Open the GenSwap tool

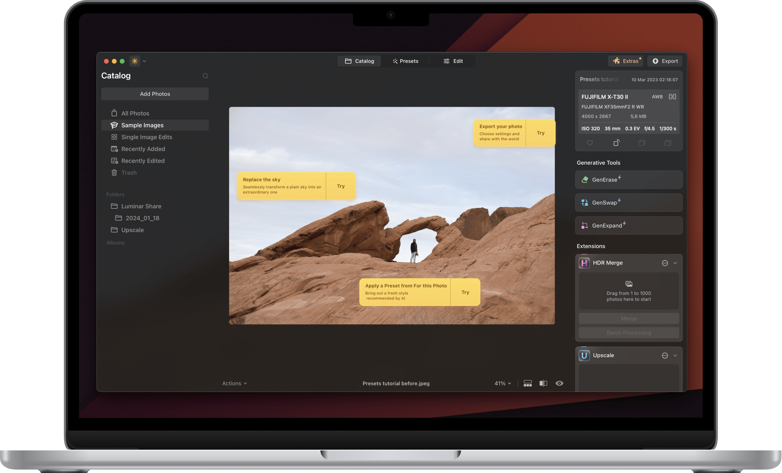click(628, 202)
